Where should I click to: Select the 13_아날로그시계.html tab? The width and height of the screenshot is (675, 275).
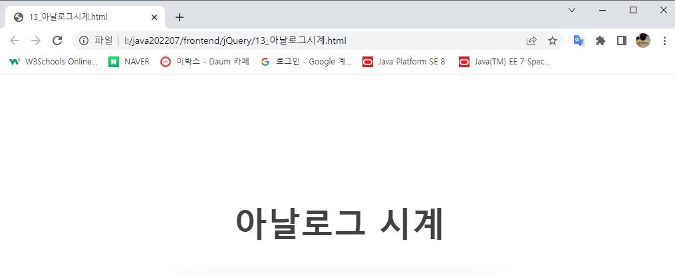85,17
